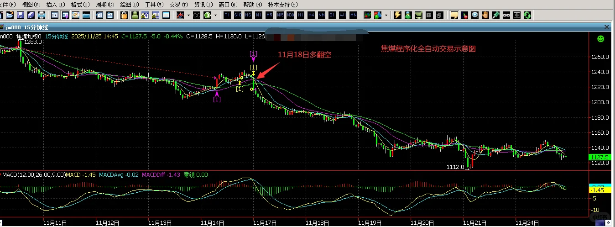Expand dropdown arrow beside green circle icon
This screenshot has width=615, height=227.
click(x=215, y=15)
